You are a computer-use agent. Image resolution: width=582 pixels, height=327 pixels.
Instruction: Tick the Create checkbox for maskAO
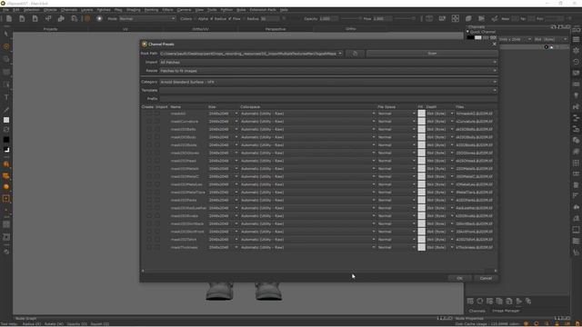tap(149, 114)
